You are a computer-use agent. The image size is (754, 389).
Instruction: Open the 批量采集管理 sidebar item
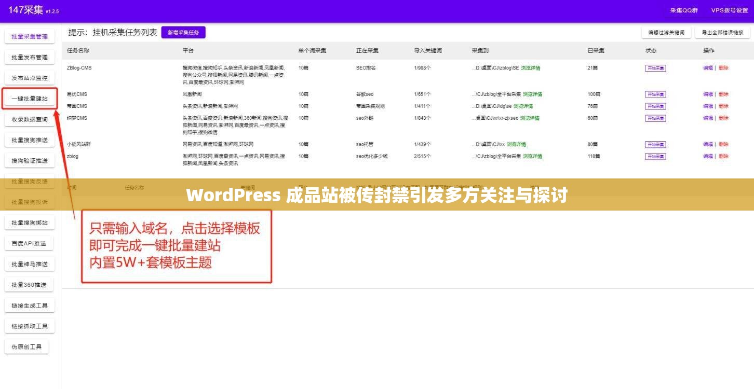(x=30, y=37)
